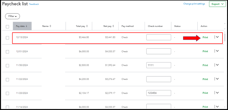
Task: Print the 11/20/2024 paycheck
Action: (205, 93)
